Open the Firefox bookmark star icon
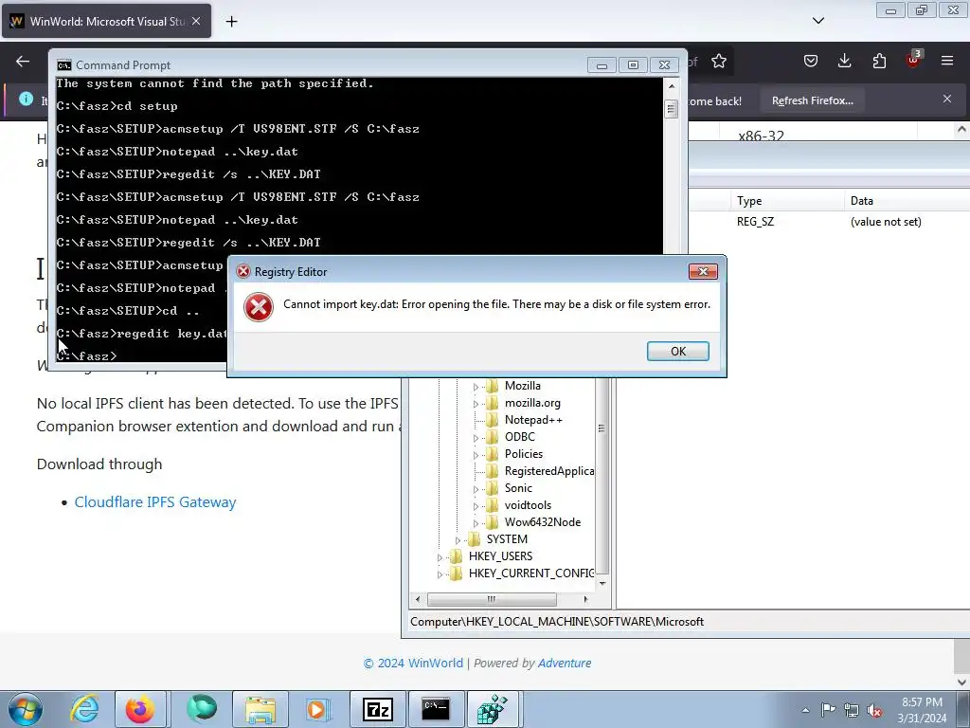This screenshot has height=728, width=970. click(718, 62)
